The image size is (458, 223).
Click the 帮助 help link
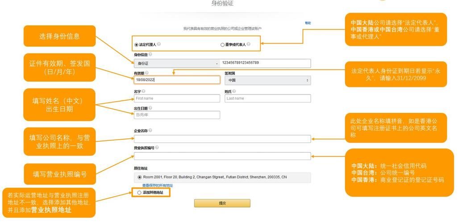(308, 23)
